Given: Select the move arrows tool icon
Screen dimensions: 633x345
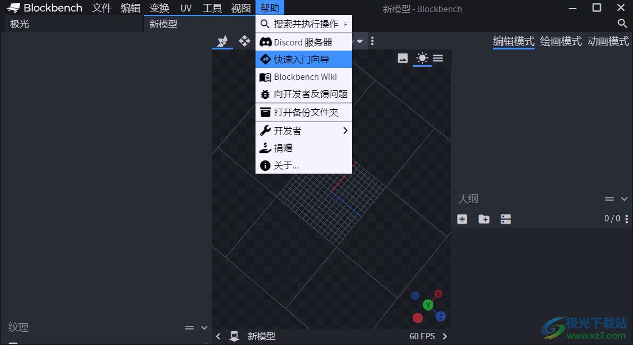Looking at the screenshot, I should pyautogui.click(x=244, y=41).
